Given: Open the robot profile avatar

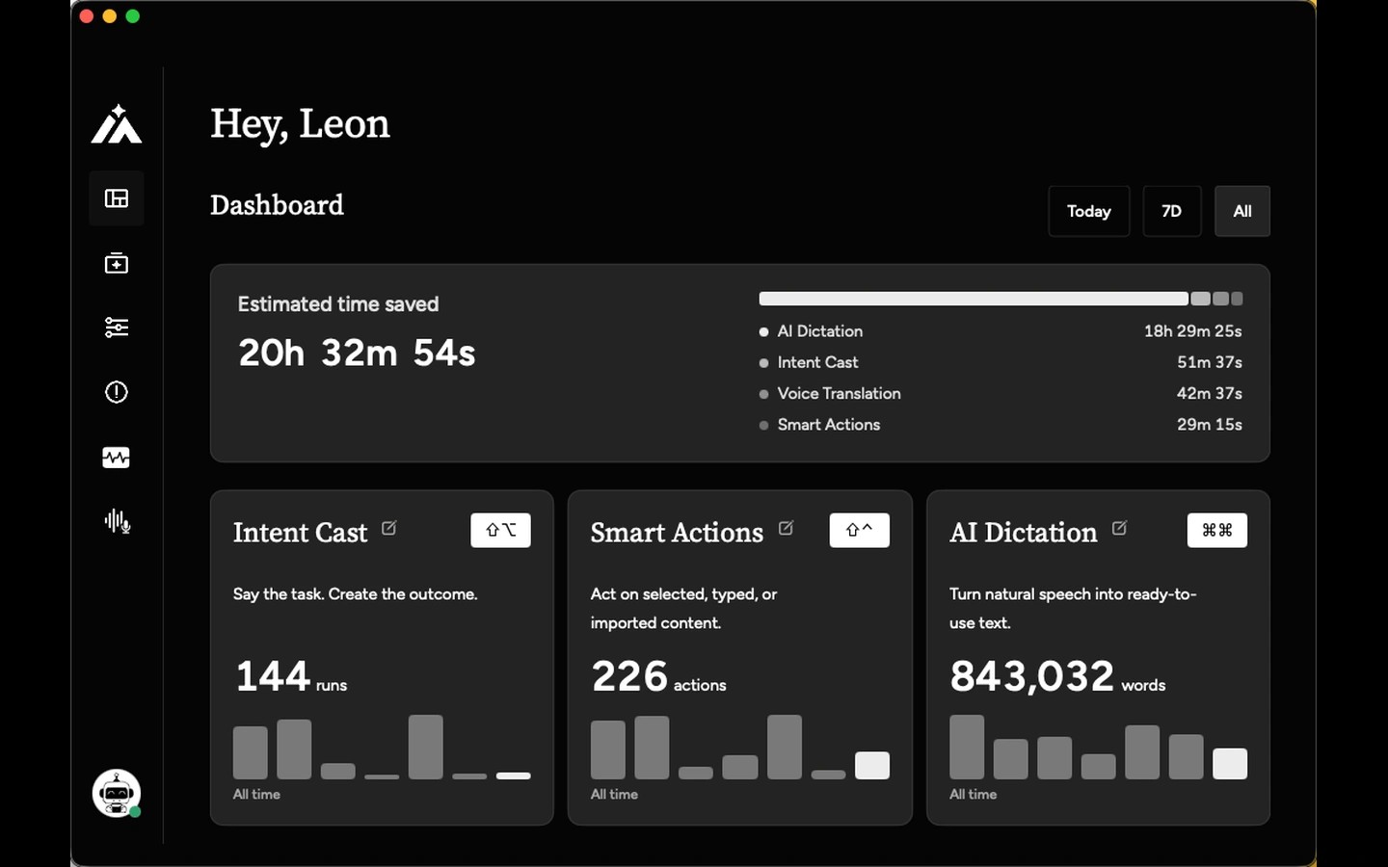Looking at the screenshot, I should pyautogui.click(x=117, y=793).
